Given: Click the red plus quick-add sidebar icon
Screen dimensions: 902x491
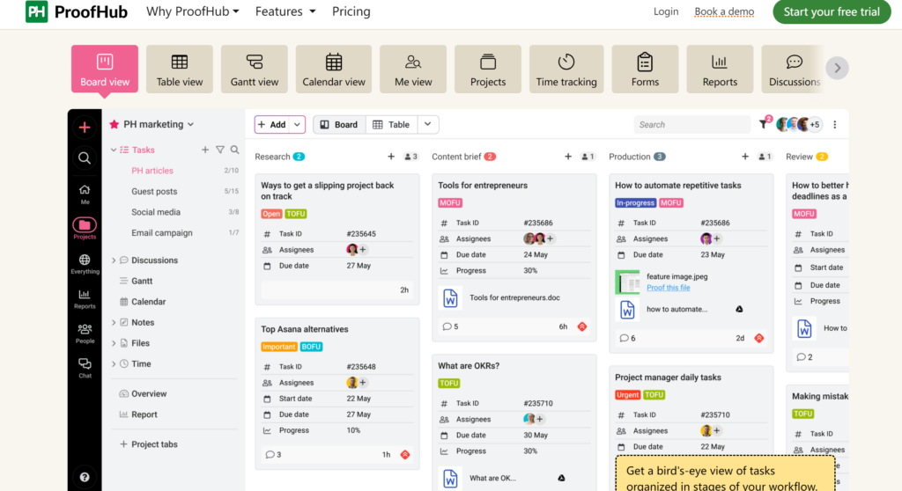Looking at the screenshot, I should coord(85,128).
